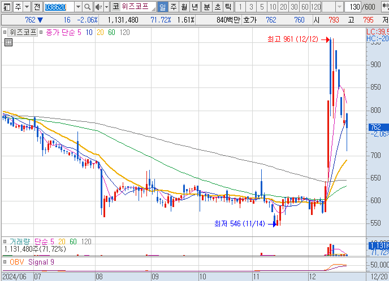Click the 60 interval button
Screen dimensions: 389x281
coord(305,7)
